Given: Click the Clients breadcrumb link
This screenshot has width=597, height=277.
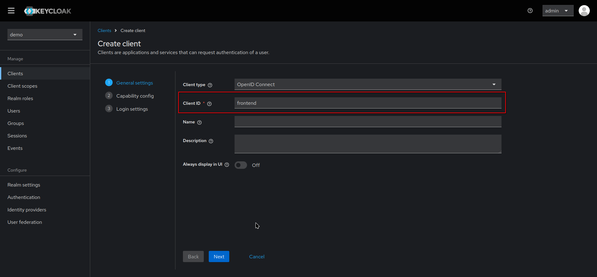Looking at the screenshot, I should pos(104,30).
